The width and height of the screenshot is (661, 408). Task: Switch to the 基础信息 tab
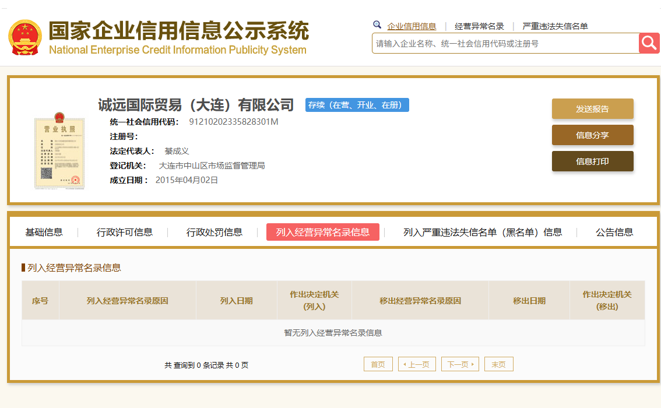click(44, 232)
